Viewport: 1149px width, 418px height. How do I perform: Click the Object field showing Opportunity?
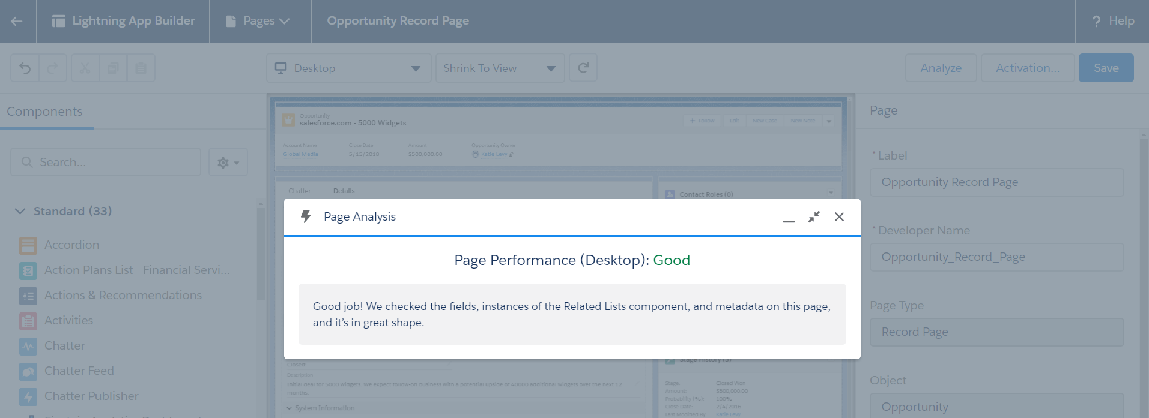996,406
